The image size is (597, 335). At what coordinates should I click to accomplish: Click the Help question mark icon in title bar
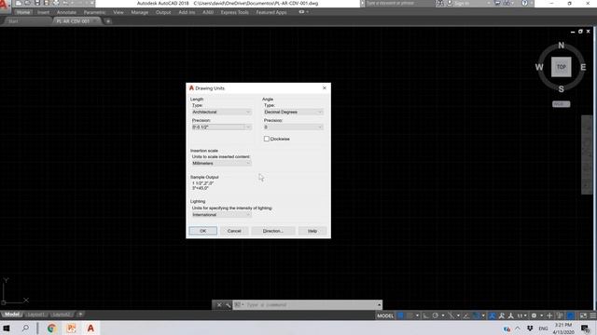coord(524,3)
